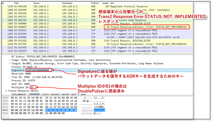
Task: Sort packets by the Destination column header
Action: [x=67, y=3]
